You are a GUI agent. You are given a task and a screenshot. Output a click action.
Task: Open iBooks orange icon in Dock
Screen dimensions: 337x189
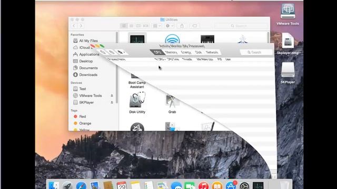click(217, 185)
